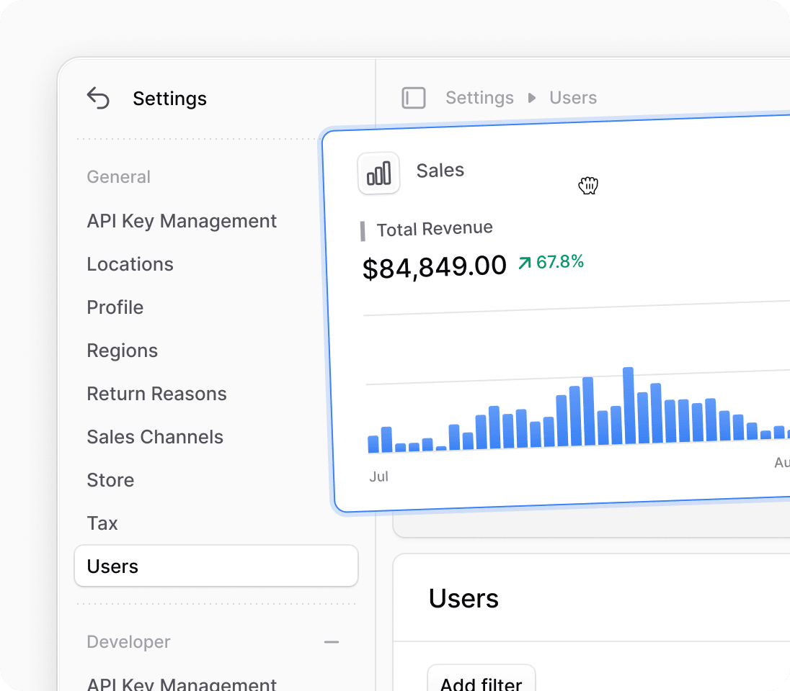Click the tallest bar in the revenue chart
The width and height of the screenshot is (790, 691).
[x=628, y=407]
